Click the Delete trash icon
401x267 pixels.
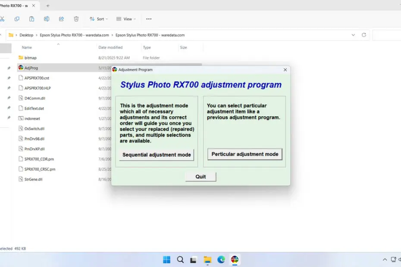76,19
